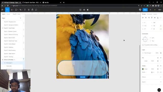Select the Rectangle shape tool

point(16,10)
